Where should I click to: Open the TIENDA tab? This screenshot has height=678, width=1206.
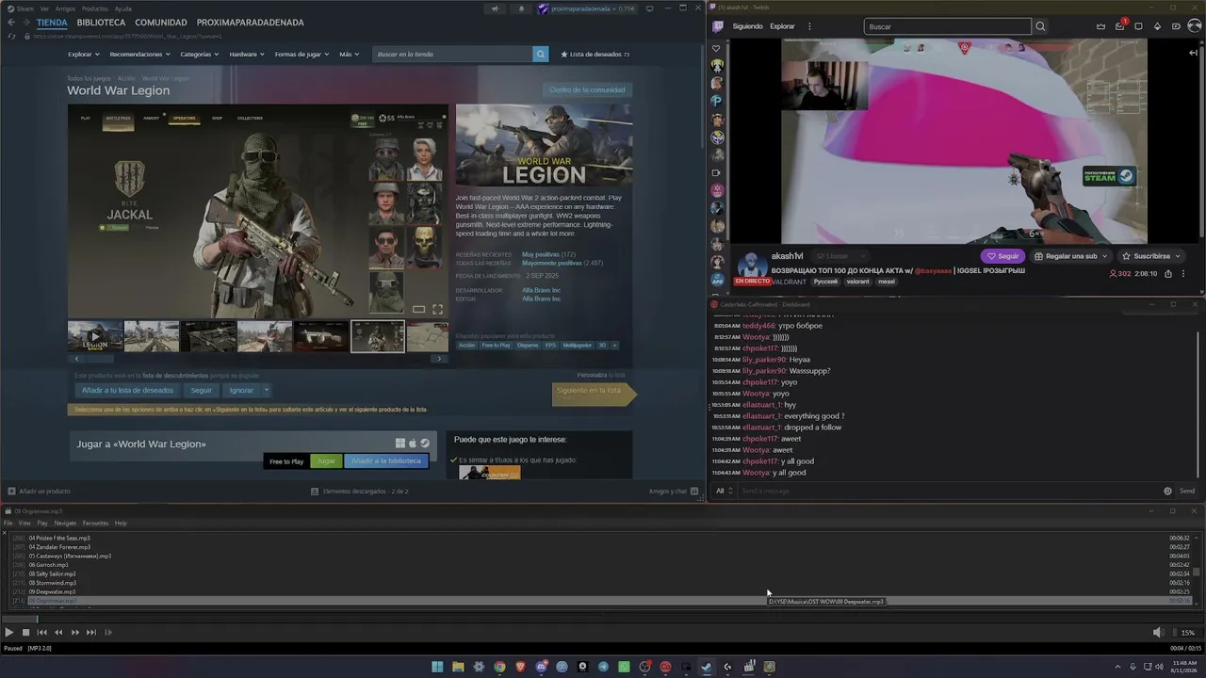pyautogui.click(x=52, y=23)
